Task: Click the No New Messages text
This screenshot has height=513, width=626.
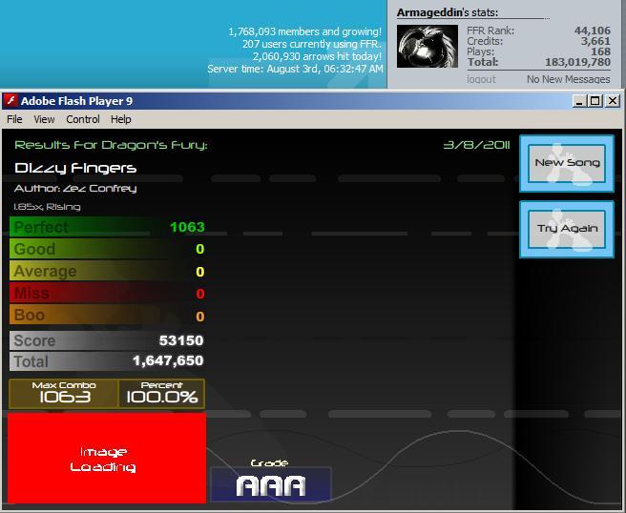Action: pyautogui.click(x=568, y=79)
